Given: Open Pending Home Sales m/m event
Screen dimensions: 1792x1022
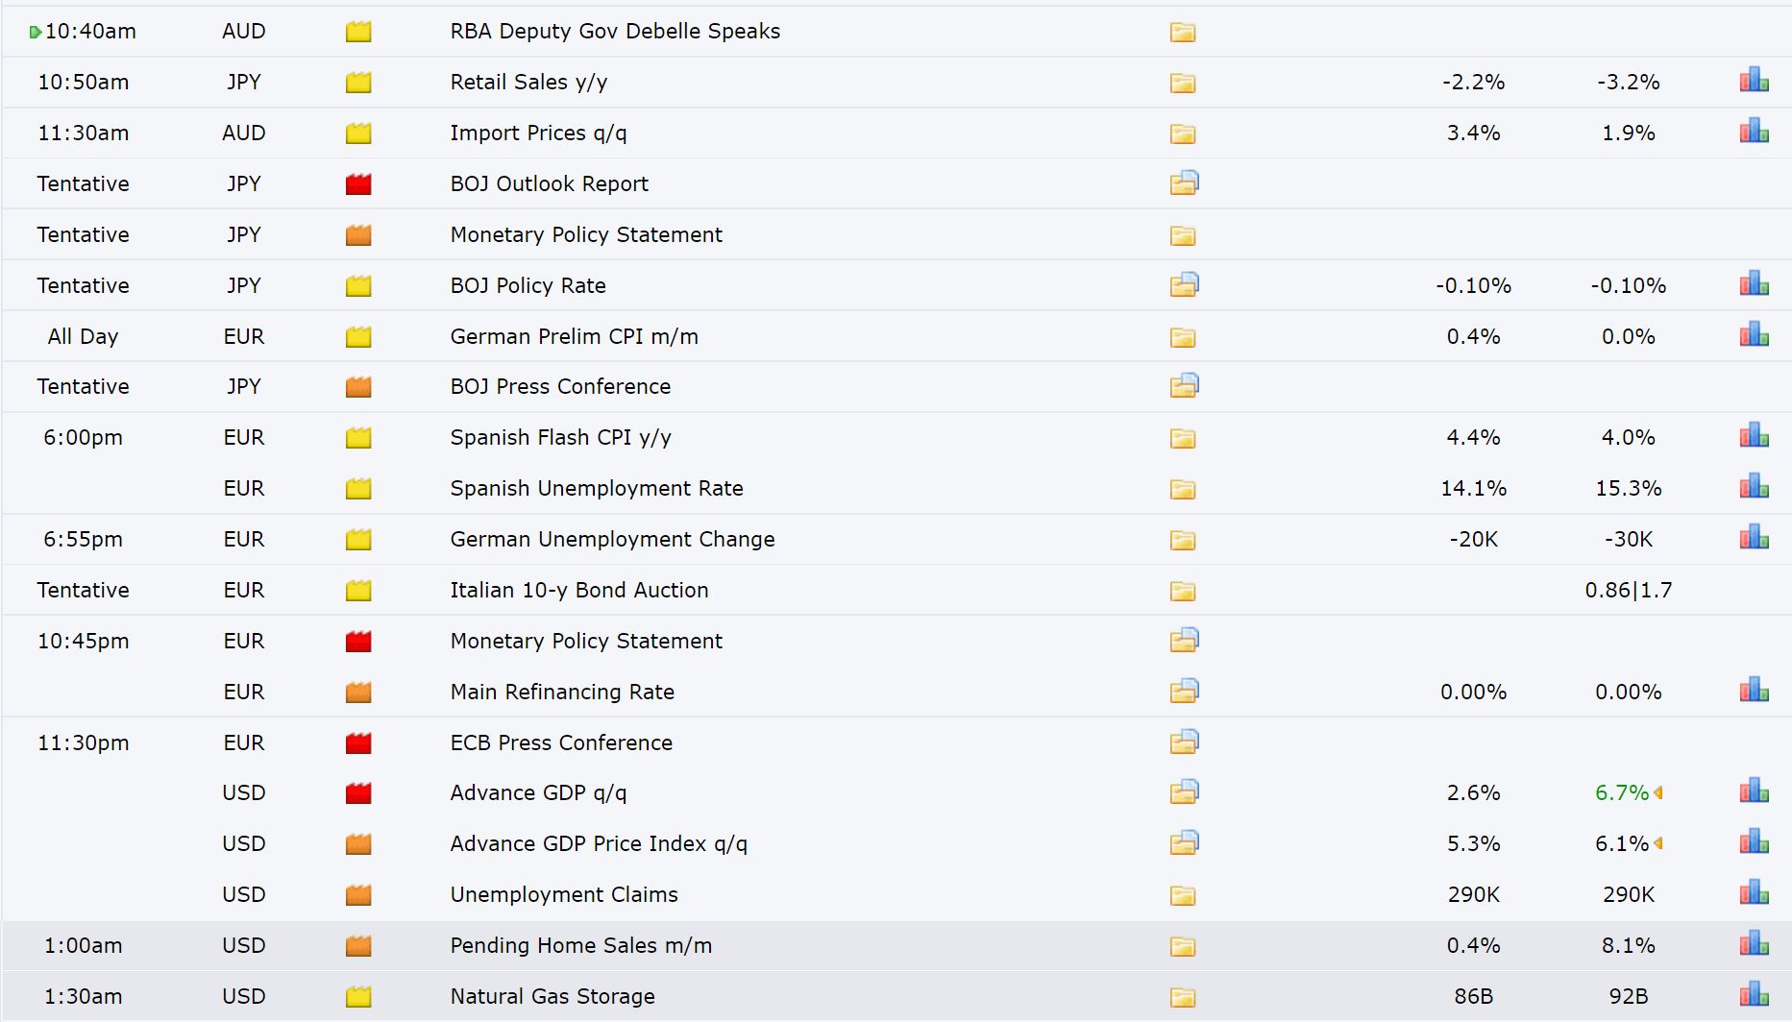Looking at the screenshot, I should [581, 945].
